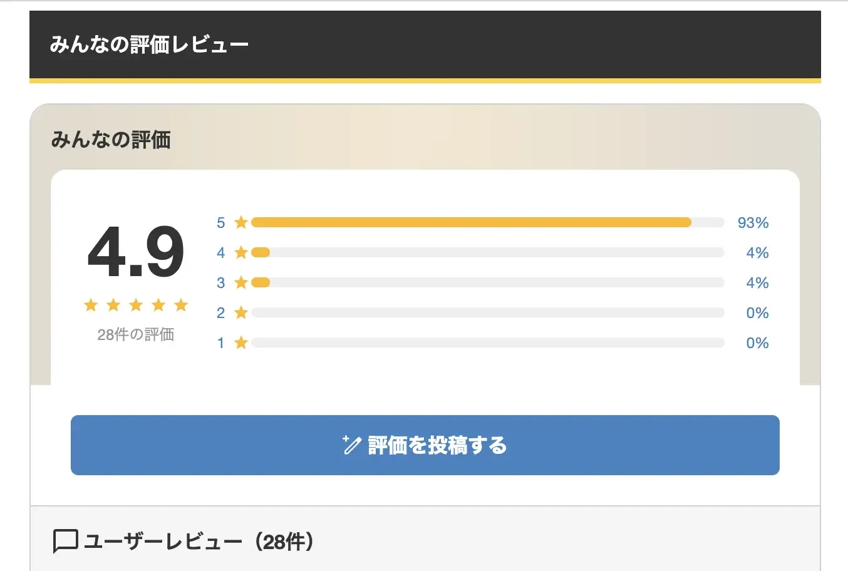Click the 28件の評価 count text
Image resolution: width=848 pixels, height=571 pixels.
click(x=136, y=334)
